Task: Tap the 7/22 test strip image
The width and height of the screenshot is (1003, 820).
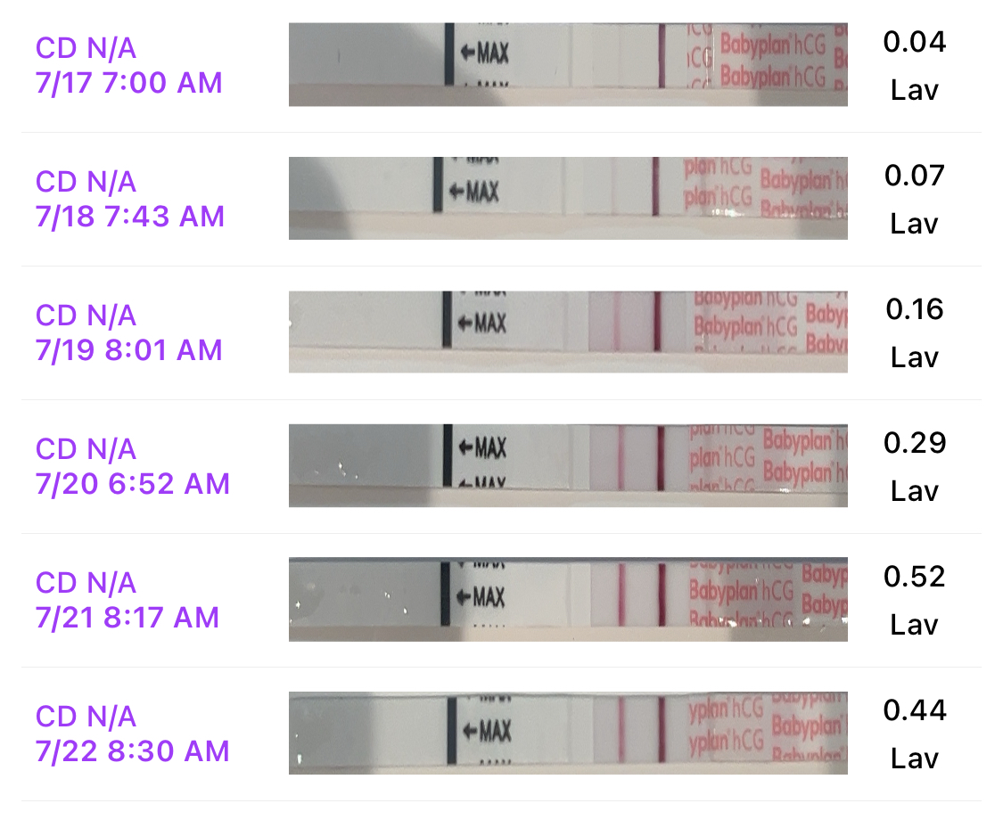Action: (x=568, y=734)
